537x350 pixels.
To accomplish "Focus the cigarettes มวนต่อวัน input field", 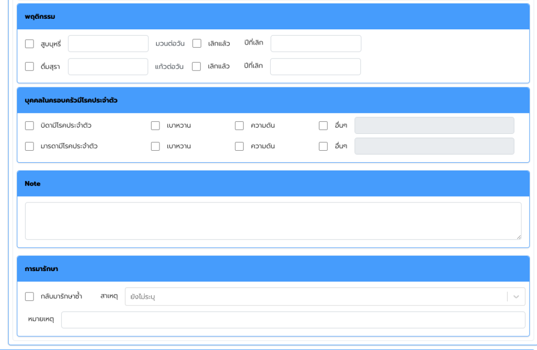I will (109, 43).
